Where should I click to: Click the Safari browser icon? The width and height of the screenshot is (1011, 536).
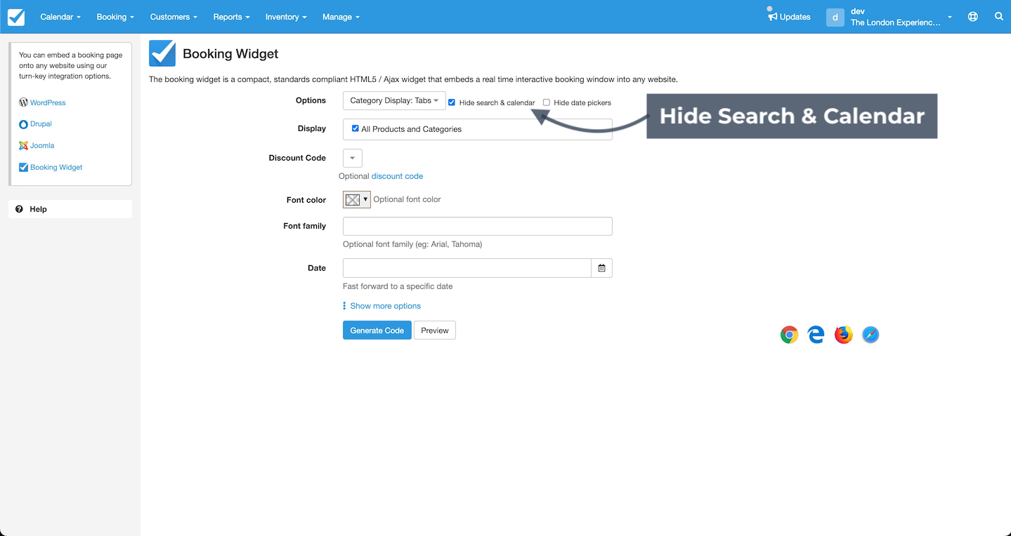(x=870, y=335)
